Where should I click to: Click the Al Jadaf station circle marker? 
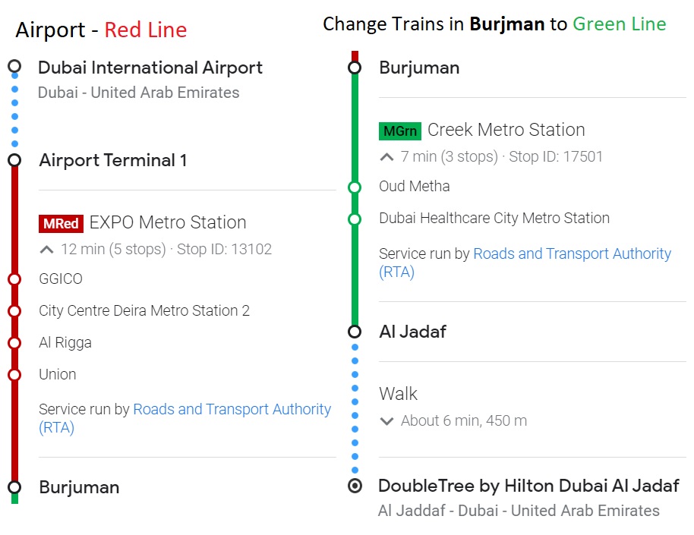pyautogui.click(x=355, y=332)
